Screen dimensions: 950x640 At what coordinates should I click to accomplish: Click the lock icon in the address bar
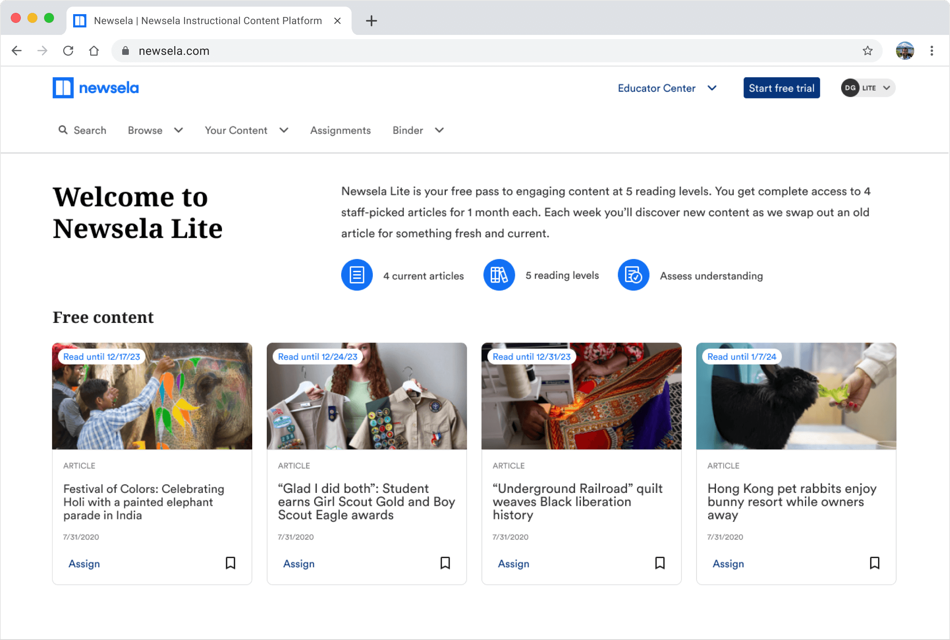click(x=126, y=51)
